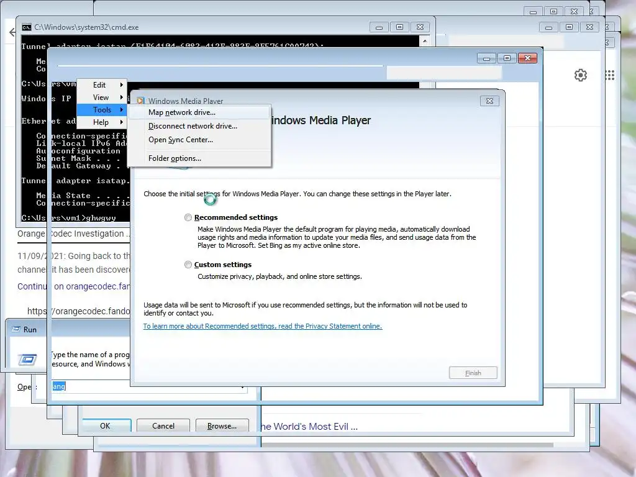
Task: Open The World's Most Evil search result
Action: click(309, 427)
